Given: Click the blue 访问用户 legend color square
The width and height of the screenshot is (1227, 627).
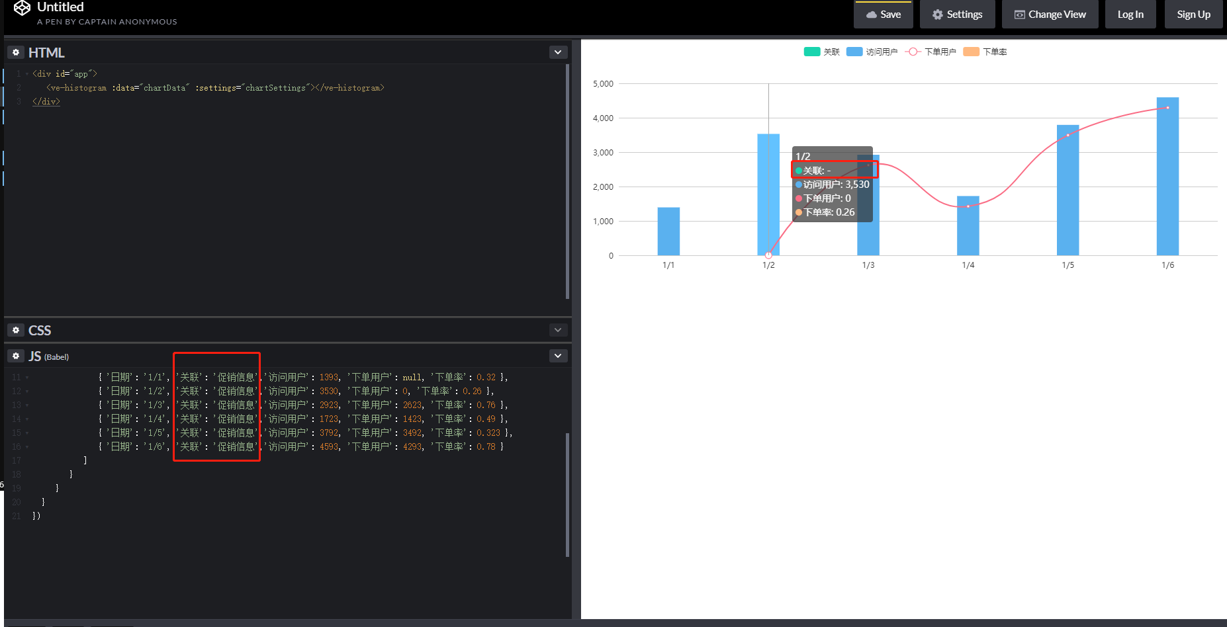Looking at the screenshot, I should (x=854, y=51).
